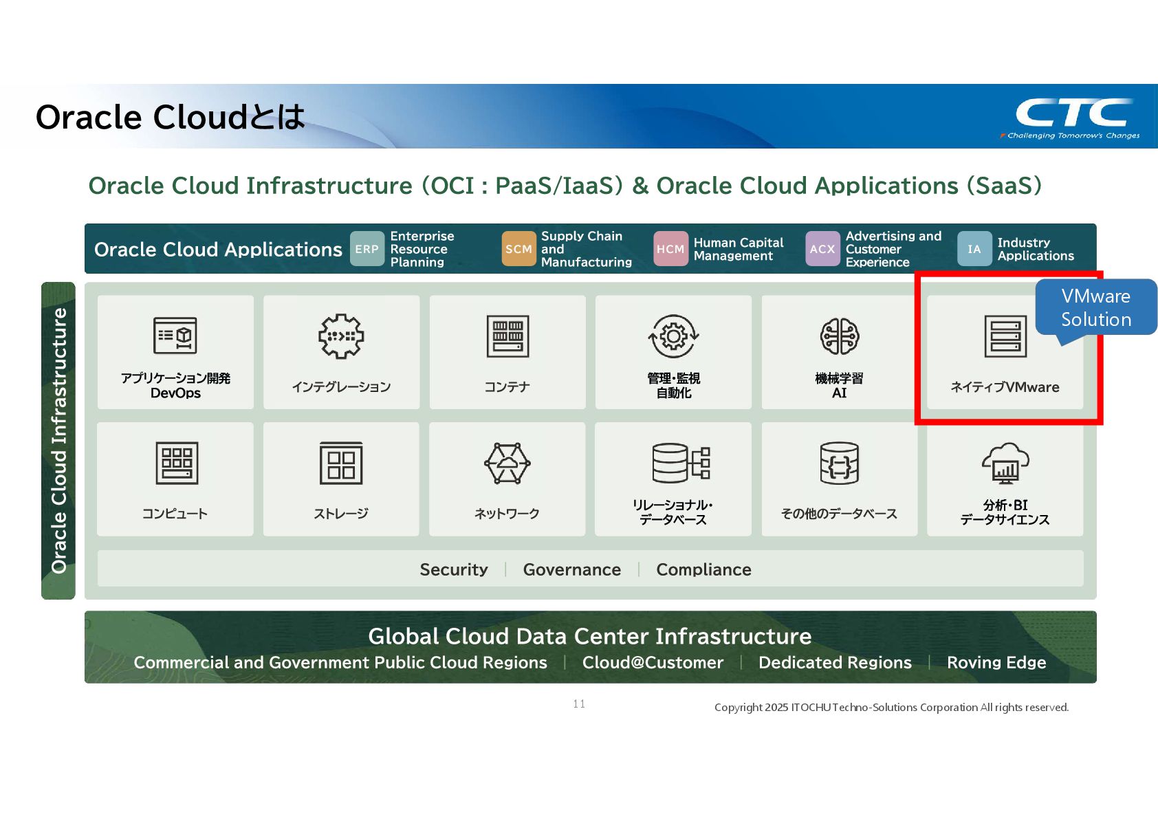Click the Network (ネットワーク) icon

(x=507, y=463)
